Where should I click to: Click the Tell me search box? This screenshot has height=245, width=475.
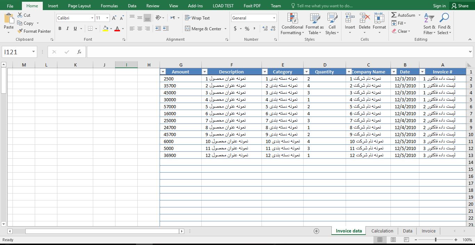click(x=322, y=6)
